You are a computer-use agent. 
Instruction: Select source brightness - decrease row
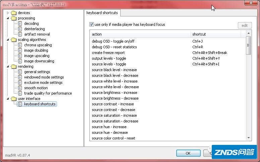[x=168, y=98]
